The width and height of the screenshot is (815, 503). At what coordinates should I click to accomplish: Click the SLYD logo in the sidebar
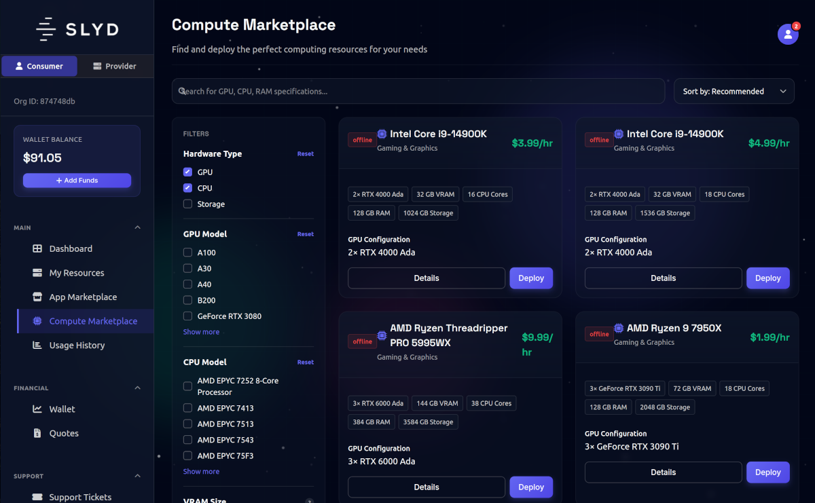click(77, 29)
